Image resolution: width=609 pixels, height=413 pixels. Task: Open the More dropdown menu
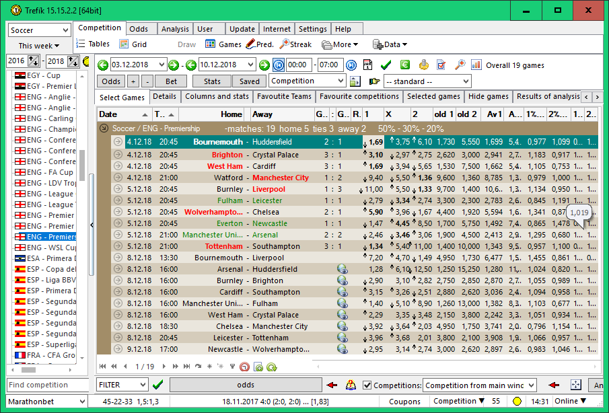pyautogui.click(x=340, y=44)
